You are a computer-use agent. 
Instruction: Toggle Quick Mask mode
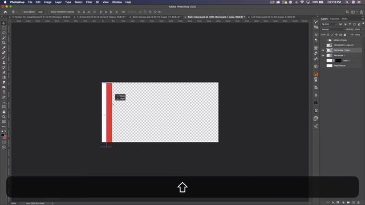point(4,142)
